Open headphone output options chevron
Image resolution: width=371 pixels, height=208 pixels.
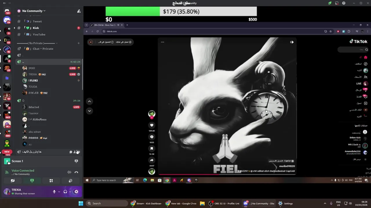70,192
